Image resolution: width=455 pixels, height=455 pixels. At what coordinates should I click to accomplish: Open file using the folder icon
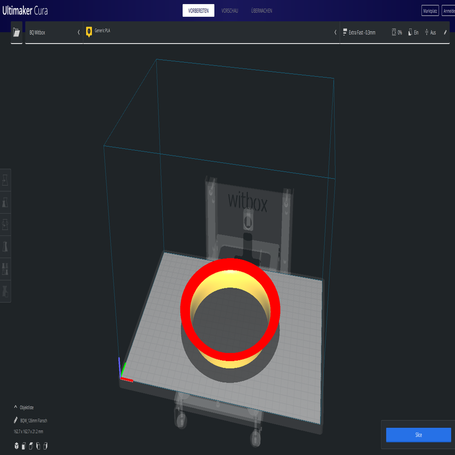[16, 32]
